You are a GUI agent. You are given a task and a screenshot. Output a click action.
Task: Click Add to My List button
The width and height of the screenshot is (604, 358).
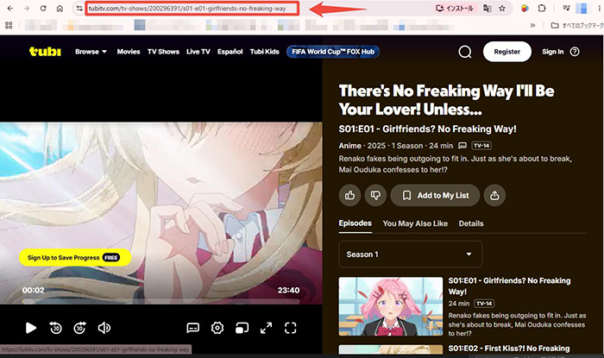coord(435,195)
